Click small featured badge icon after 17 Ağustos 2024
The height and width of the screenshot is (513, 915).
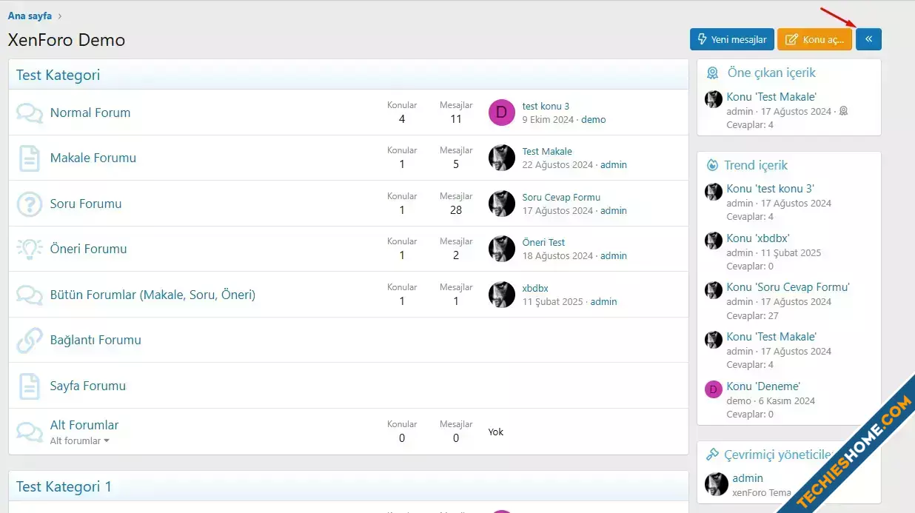click(843, 111)
